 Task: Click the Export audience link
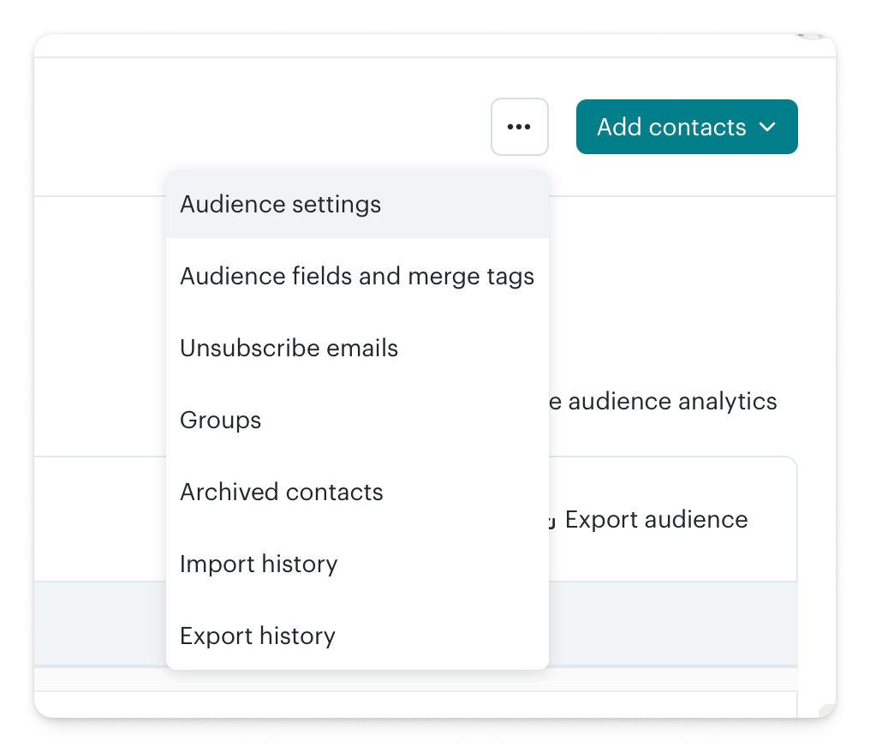pos(656,520)
